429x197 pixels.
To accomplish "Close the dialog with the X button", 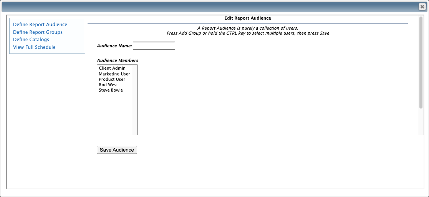I will click(422, 7).
